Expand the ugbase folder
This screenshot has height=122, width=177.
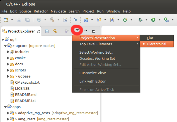(8, 76)
